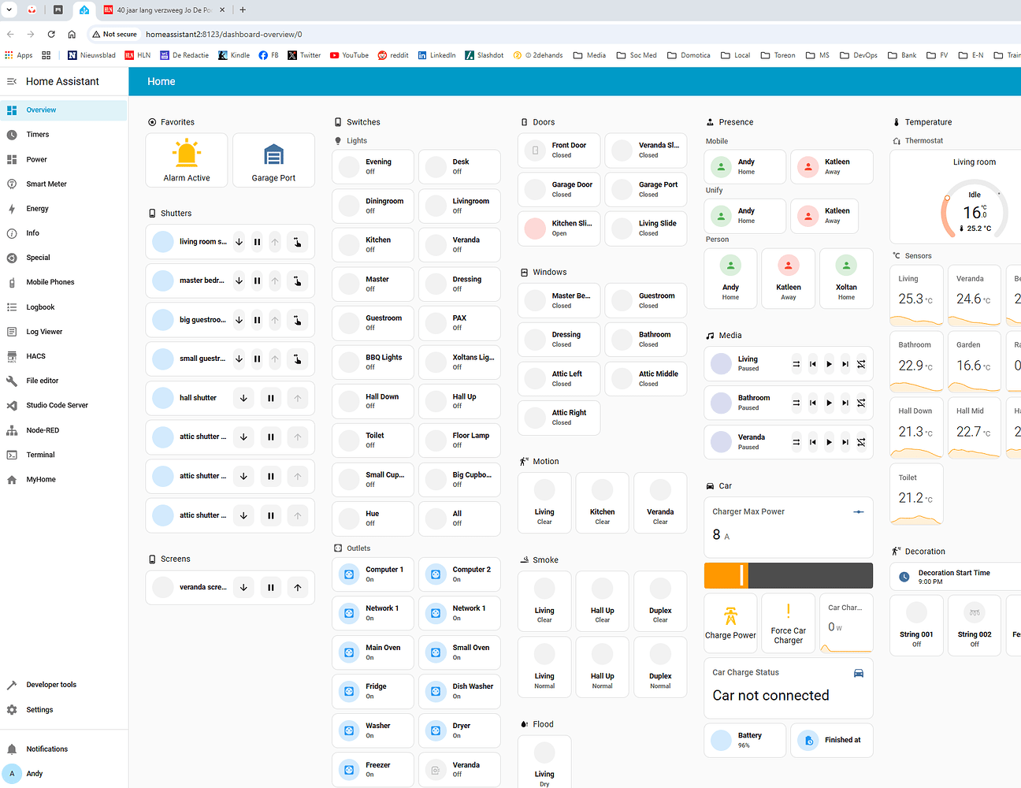Open the Charge Power car card
This screenshot has width=1021, height=788.
pos(730,623)
